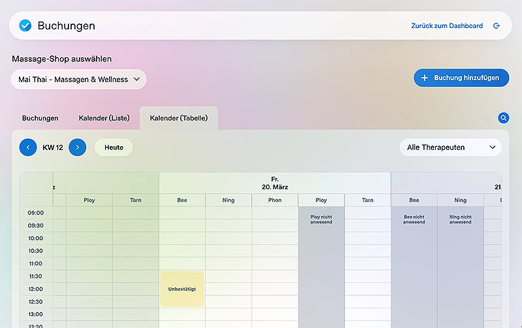Switch to Kalender (Liste) tab
This screenshot has width=522, height=328.
[104, 118]
